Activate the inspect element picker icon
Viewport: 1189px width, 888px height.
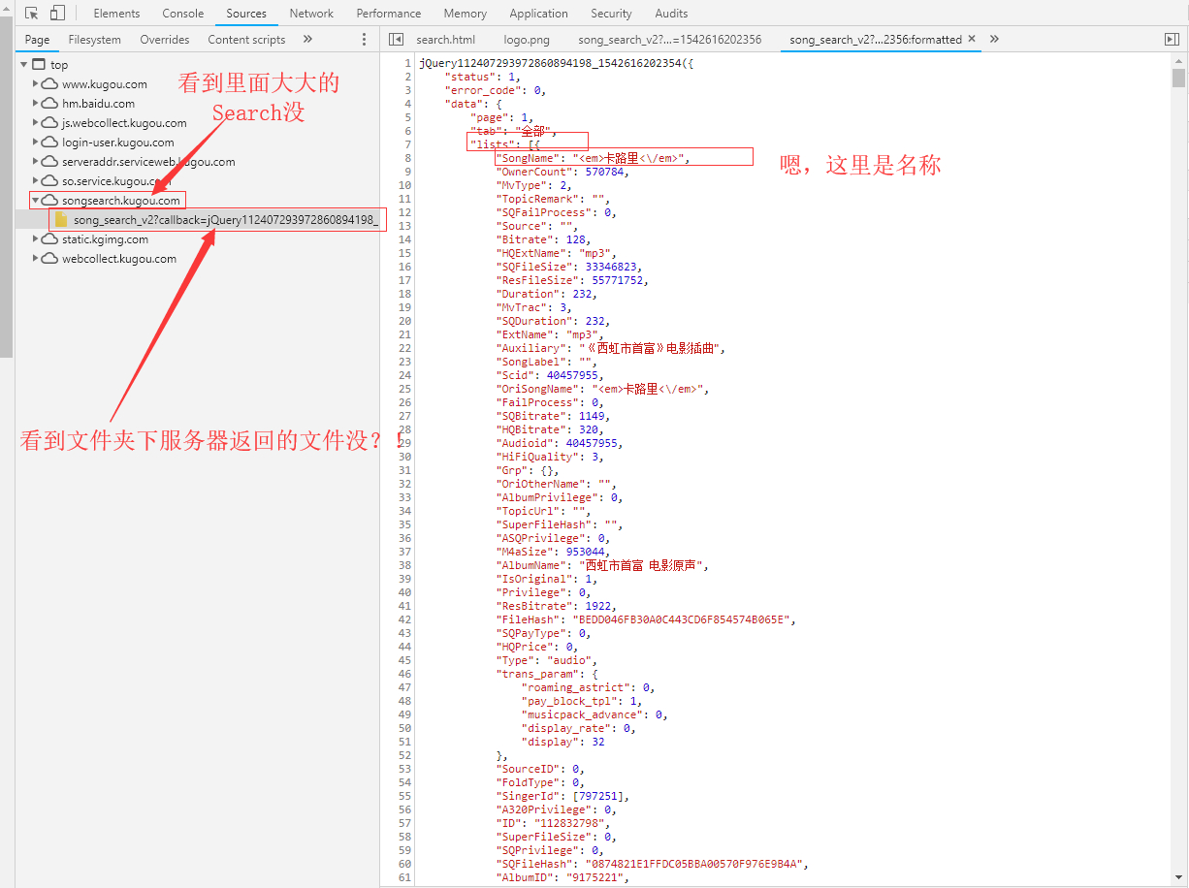(x=32, y=14)
